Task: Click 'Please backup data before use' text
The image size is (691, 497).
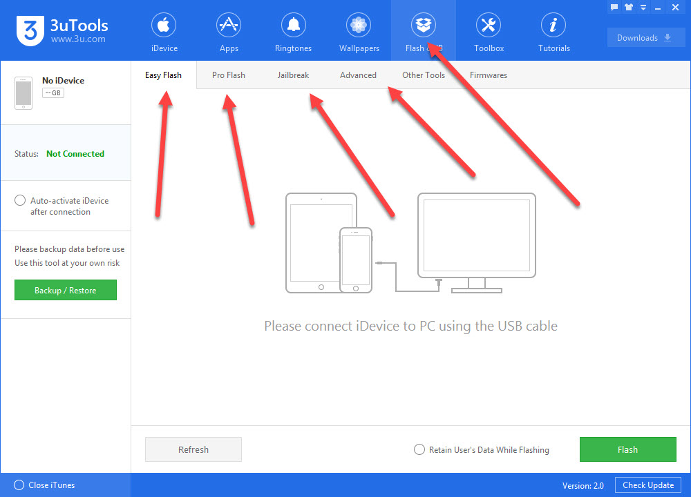Action: pos(69,249)
